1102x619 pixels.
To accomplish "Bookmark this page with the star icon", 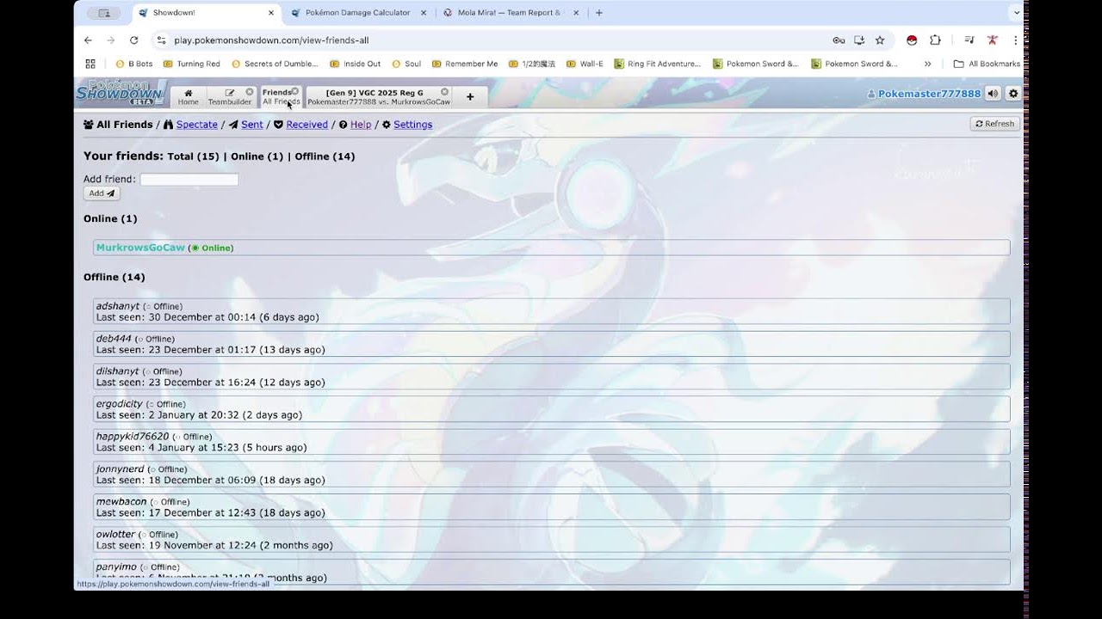I will pos(880,40).
